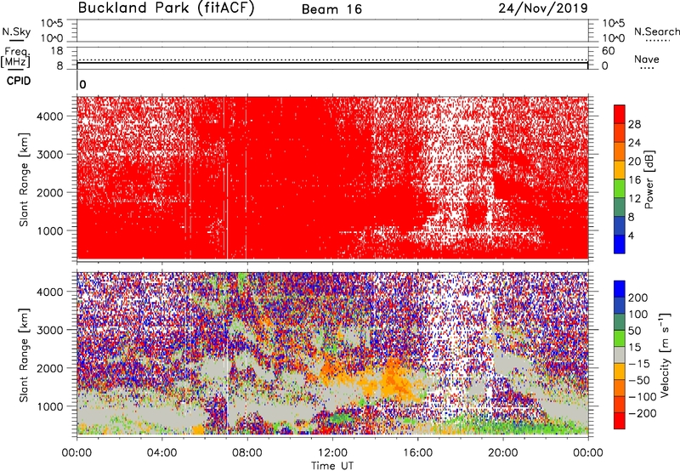Click the CPID row label

click(19, 81)
